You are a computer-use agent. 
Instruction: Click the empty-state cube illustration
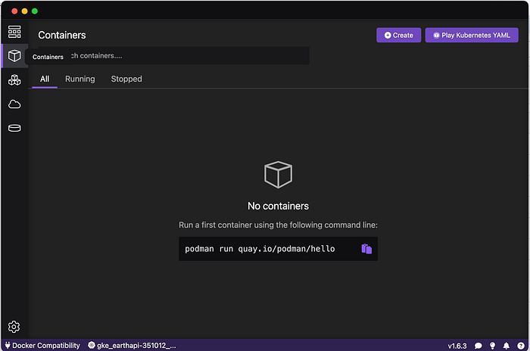click(x=278, y=174)
